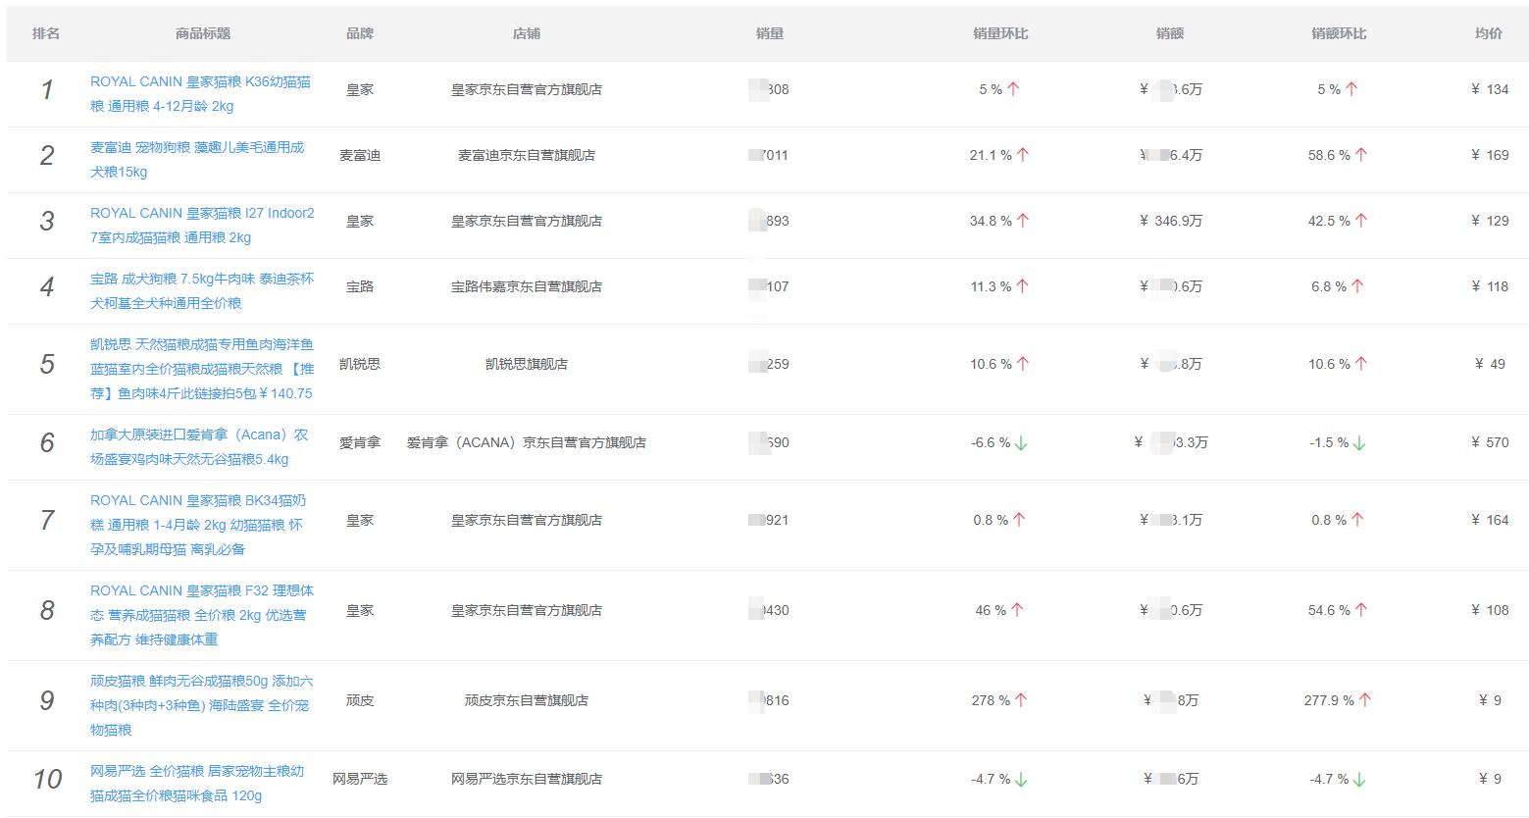
Task: Click the 销额环比 column header
Action: 1339,33
